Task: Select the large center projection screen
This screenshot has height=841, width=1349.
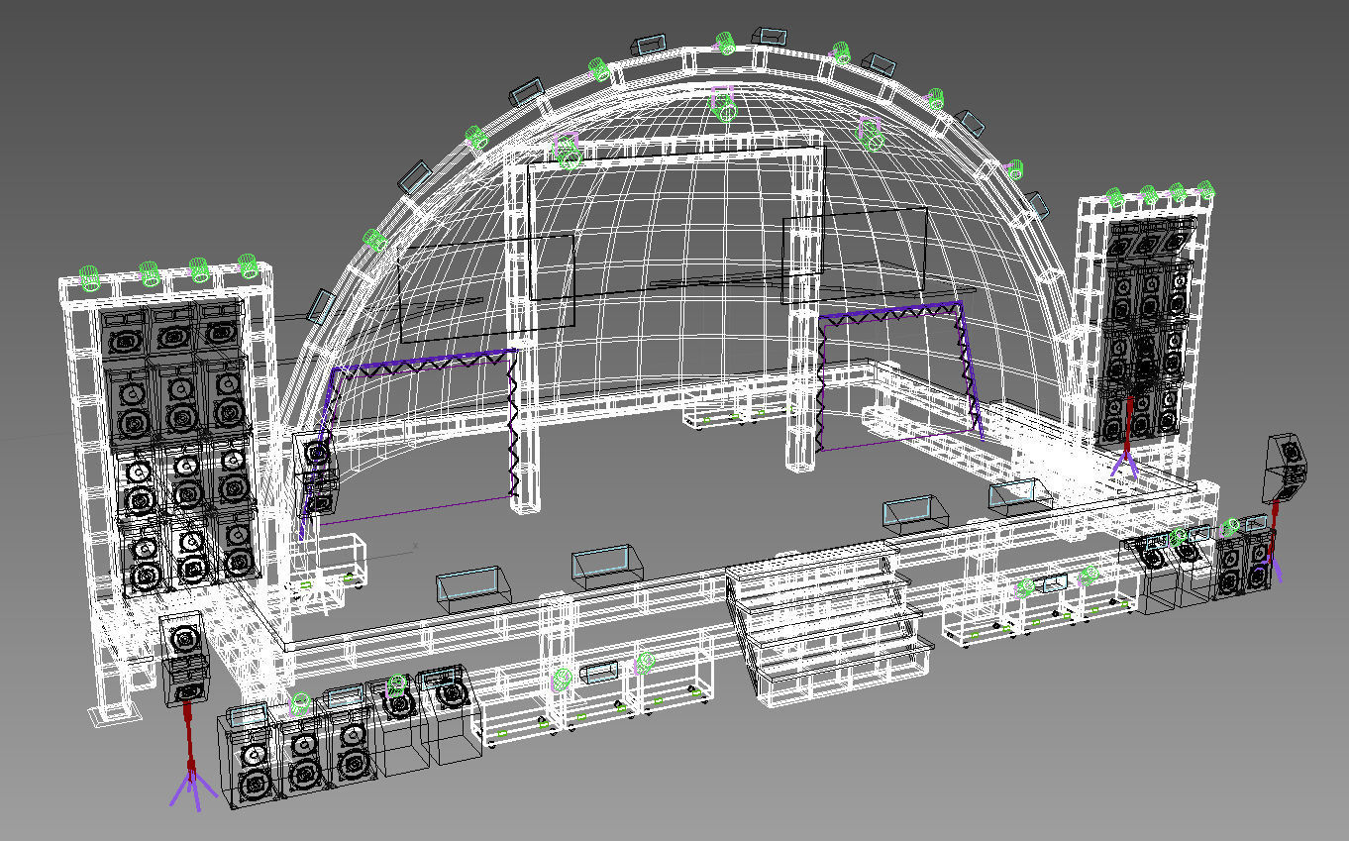Action: pos(675,224)
